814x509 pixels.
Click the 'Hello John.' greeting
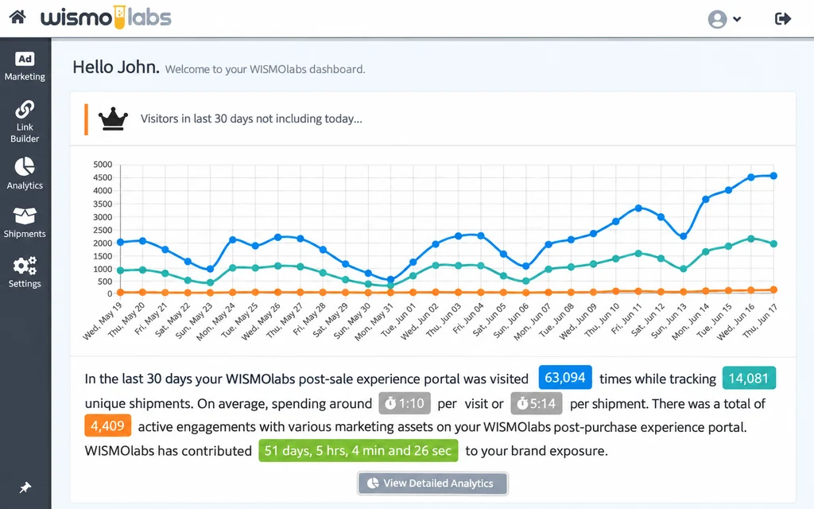pos(116,67)
